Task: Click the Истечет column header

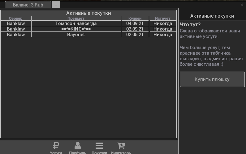Action: pos(163,19)
